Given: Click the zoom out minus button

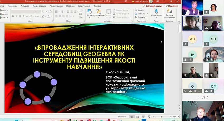Looking at the screenshot, I should 154,117.
